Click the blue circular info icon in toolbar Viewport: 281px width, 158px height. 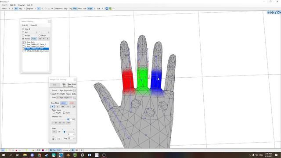pyautogui.click(x=107, y=9)
